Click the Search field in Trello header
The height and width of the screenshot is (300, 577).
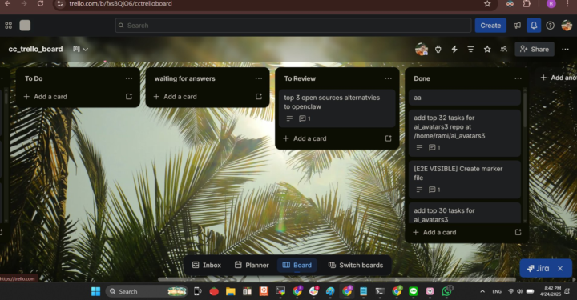(x=293, y=26)
